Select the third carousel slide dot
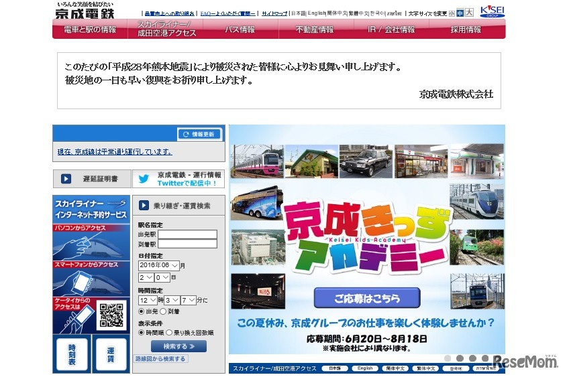567x377 pixels. pos(472,358)
